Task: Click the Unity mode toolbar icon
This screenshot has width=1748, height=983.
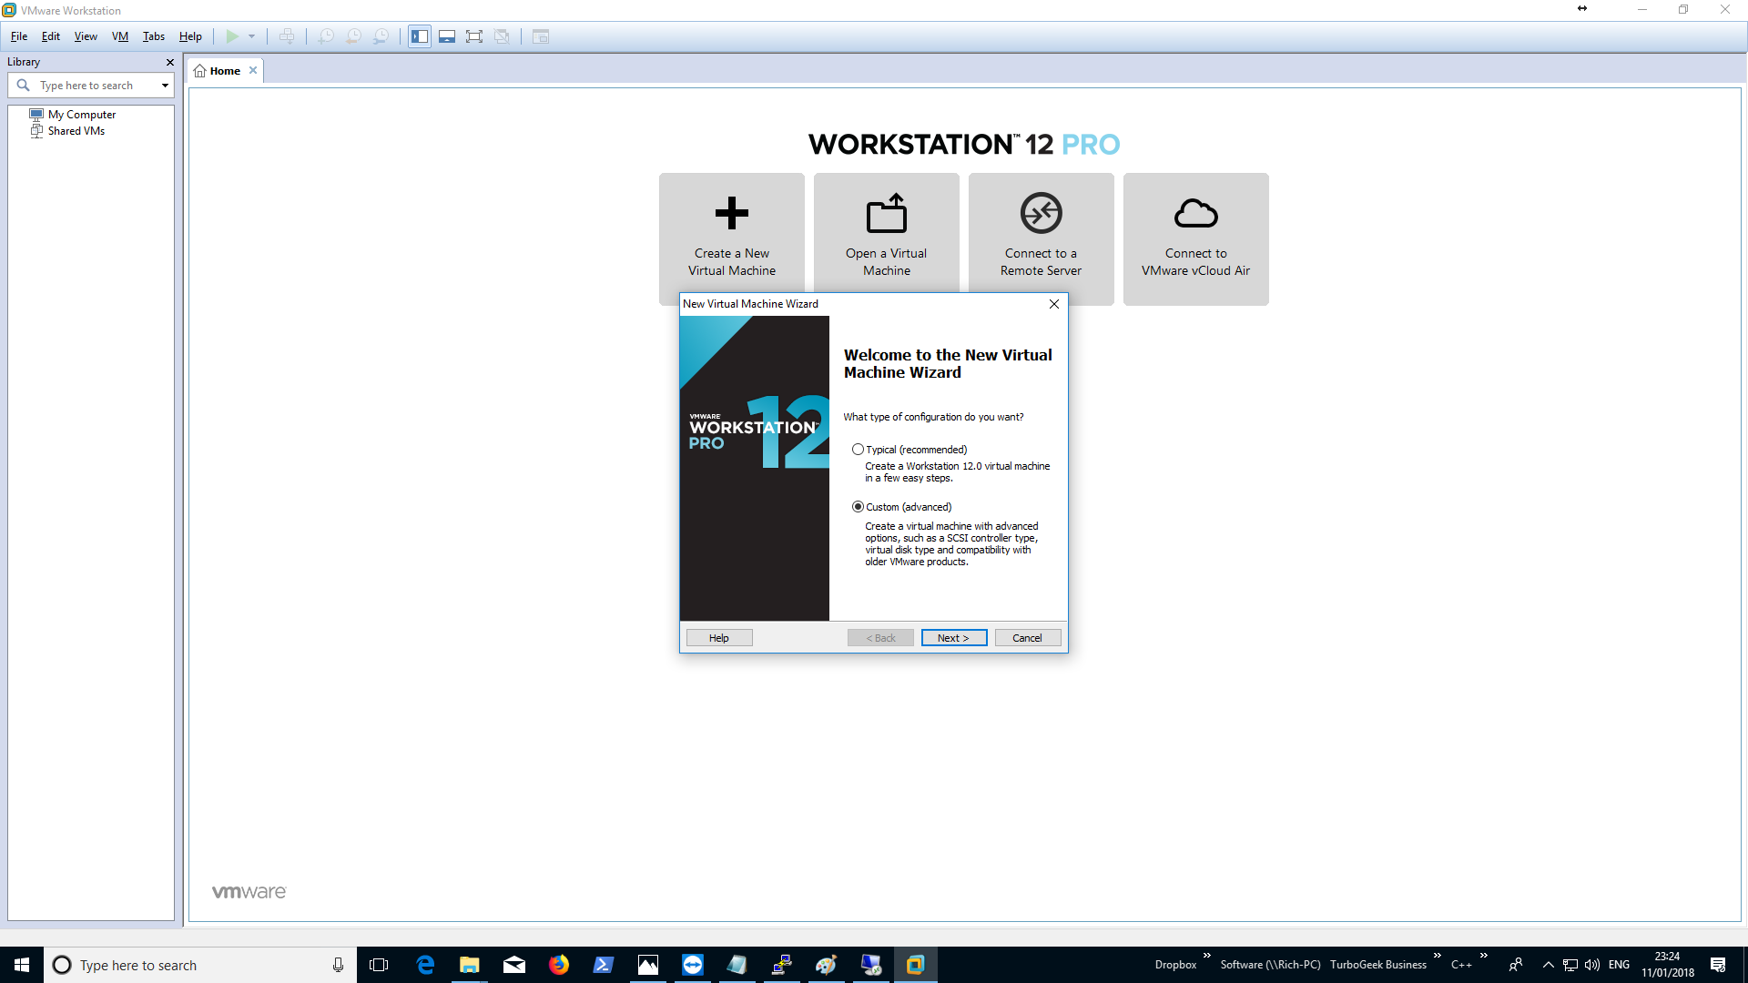Action: click(x=502, y=36)
